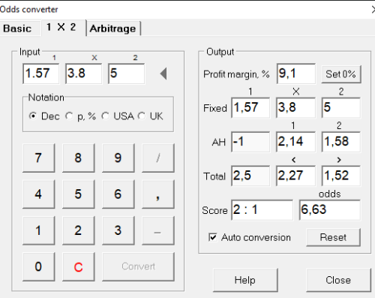Click the keypad digit 0 key
This screenshot has height=298, width=375.
[38, 266]
